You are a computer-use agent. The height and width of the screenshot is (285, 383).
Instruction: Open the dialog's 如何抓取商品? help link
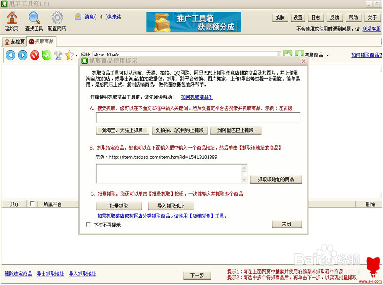coord(197,97)
